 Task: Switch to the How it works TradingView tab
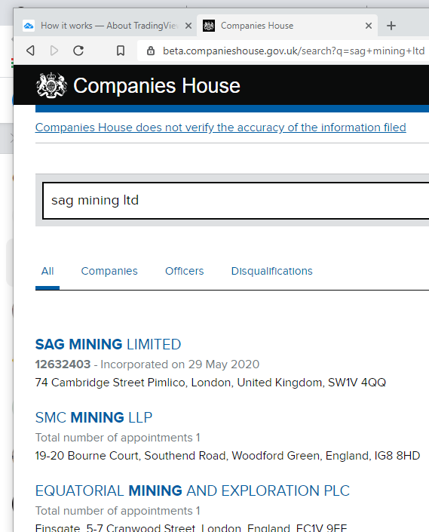pos(105,26)
